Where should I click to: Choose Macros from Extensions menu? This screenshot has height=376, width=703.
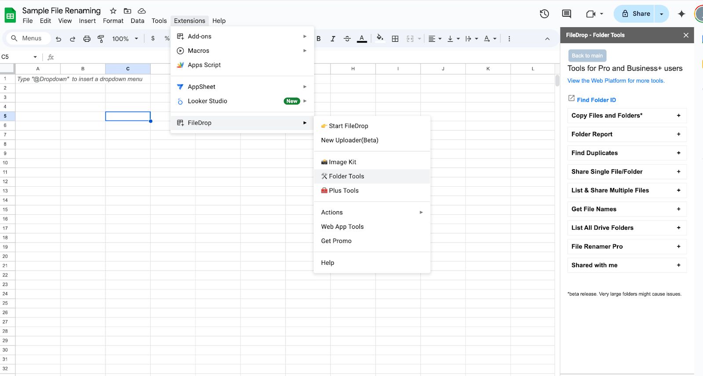pos(242,51)
